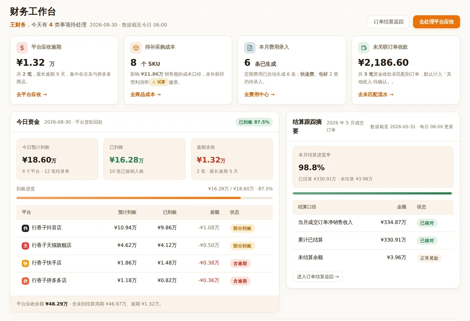470x321 pixels.
Task: Click the 王财务 user name
Action: (18, 25)
